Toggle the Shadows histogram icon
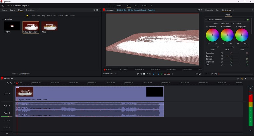254x136 pixels. pos(207,27)
